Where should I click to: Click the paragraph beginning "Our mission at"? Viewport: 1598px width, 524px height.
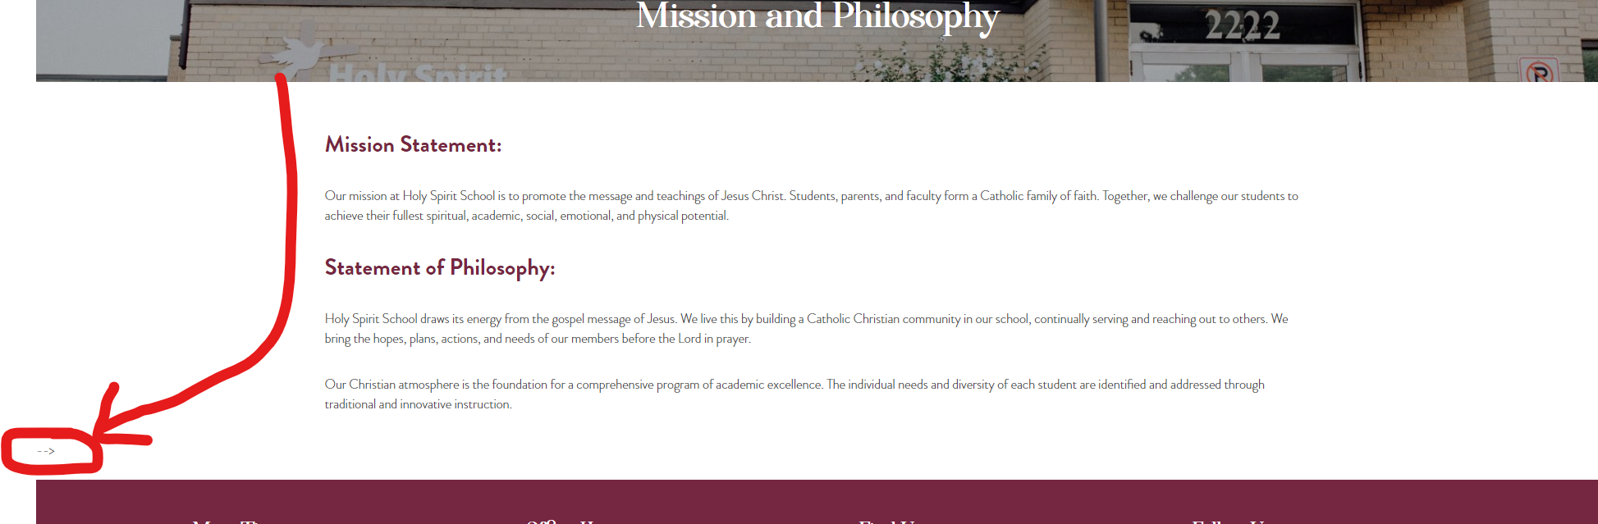tap(811, 206)
